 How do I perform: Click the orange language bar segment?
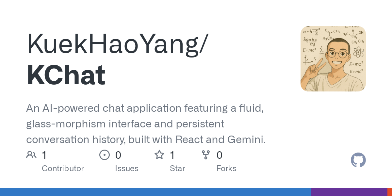(390, 192)
